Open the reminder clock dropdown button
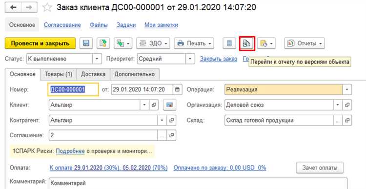 point(266,43)
